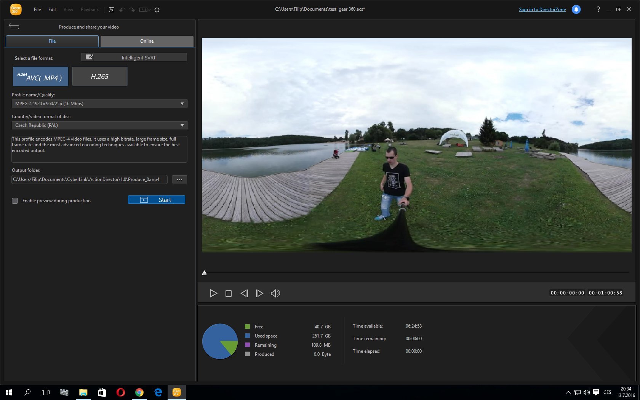Switch to the Online tab
The height and width of the screenshot is (400, 640).
click(147, 41)
